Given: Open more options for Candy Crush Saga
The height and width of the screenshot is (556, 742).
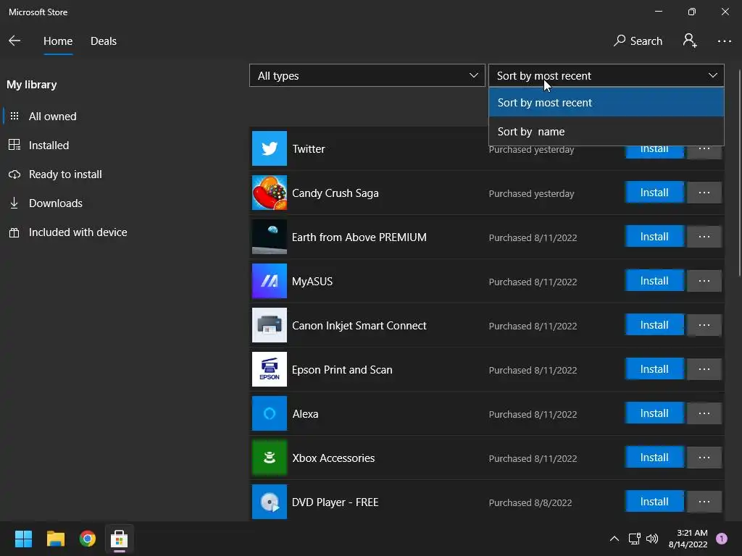Looking at the screenshot, I should point(704,193).
